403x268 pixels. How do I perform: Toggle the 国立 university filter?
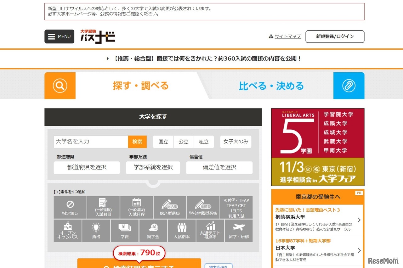[163, 142]
